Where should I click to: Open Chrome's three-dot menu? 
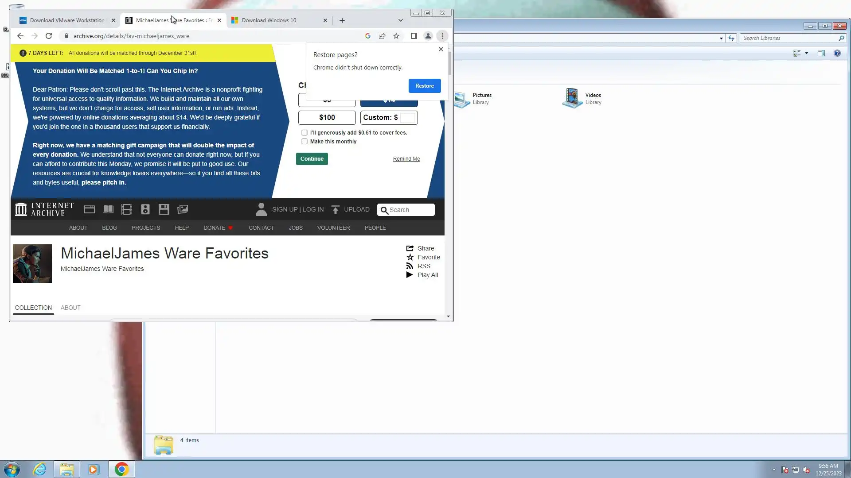point(442,36)
